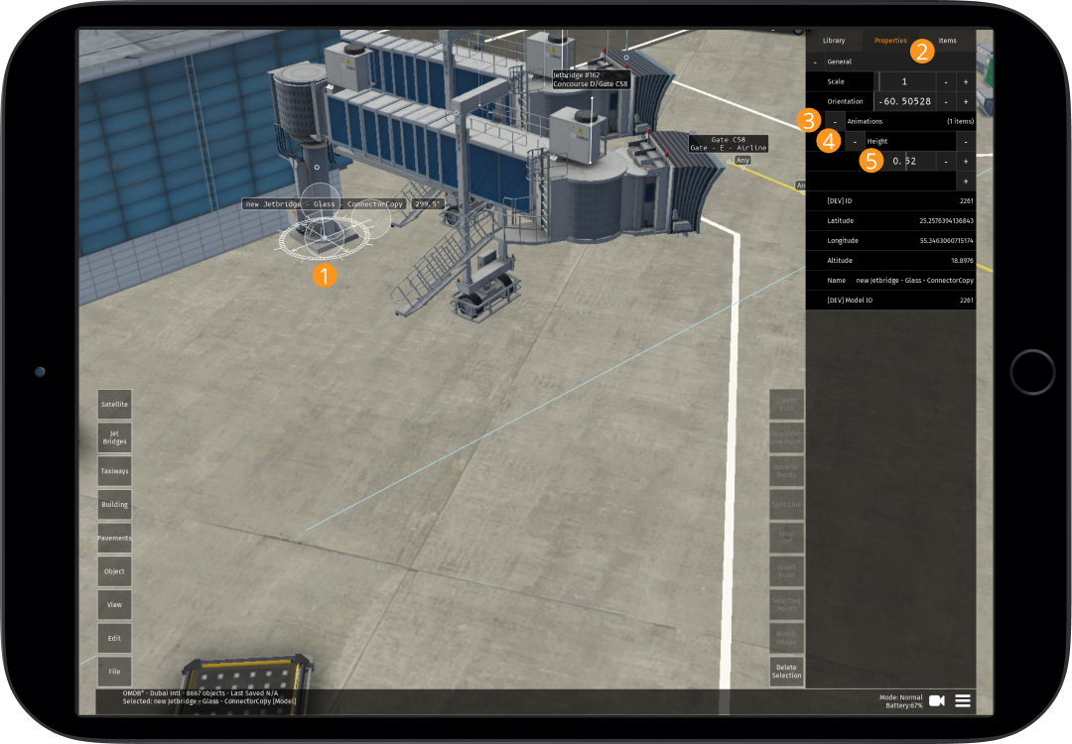Image resolution: width=1072 pixels, height=744 pixels.
Task: Toggle Snap Off mode
Action: pos(786,537)
